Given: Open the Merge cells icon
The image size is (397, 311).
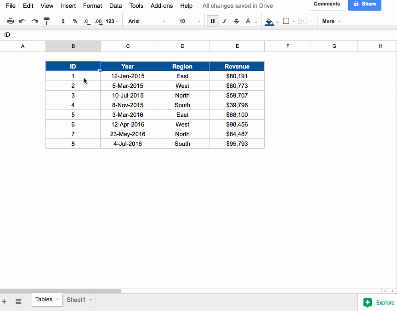Looking at the screenshot, I should tap(303, 21).
